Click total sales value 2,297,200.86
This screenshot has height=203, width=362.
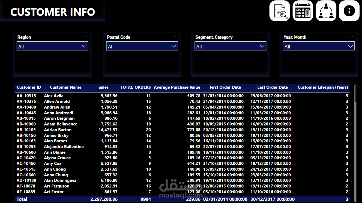click(x=104, y=199)
